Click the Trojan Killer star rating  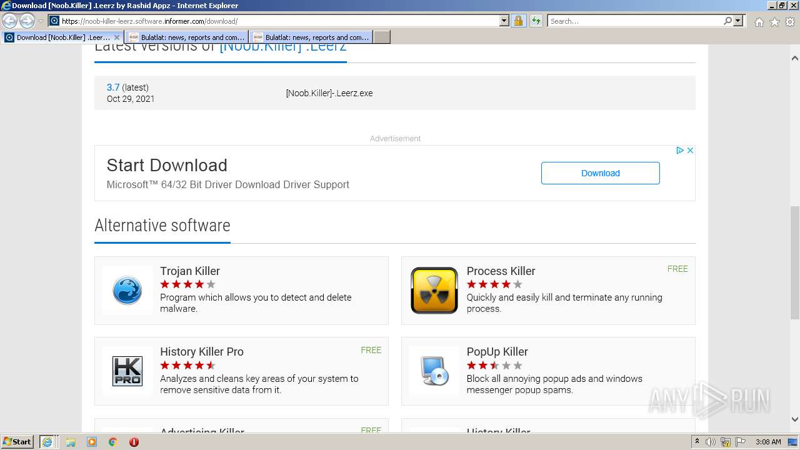coord(187,284)
